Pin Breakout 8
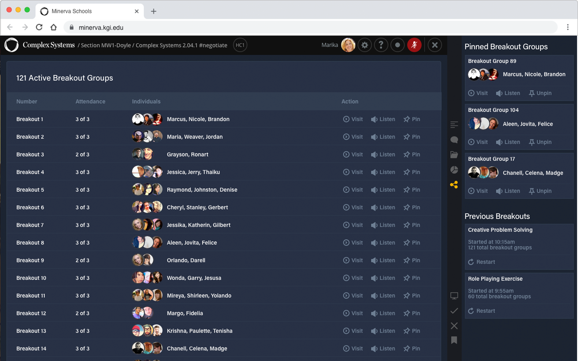Screen dimensions: 578x361 (412, 243)
